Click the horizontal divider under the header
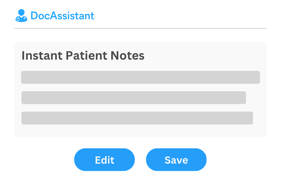This screenshot has width=281, height=188. (140, 28)
